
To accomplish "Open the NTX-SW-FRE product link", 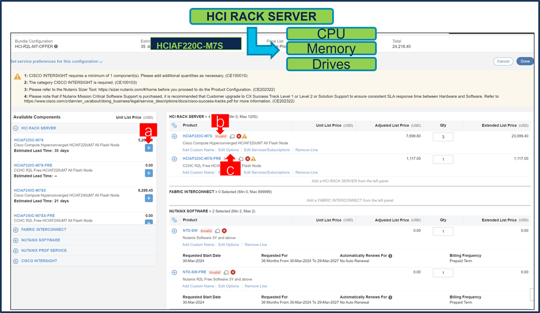I will (x=195, y=272).
